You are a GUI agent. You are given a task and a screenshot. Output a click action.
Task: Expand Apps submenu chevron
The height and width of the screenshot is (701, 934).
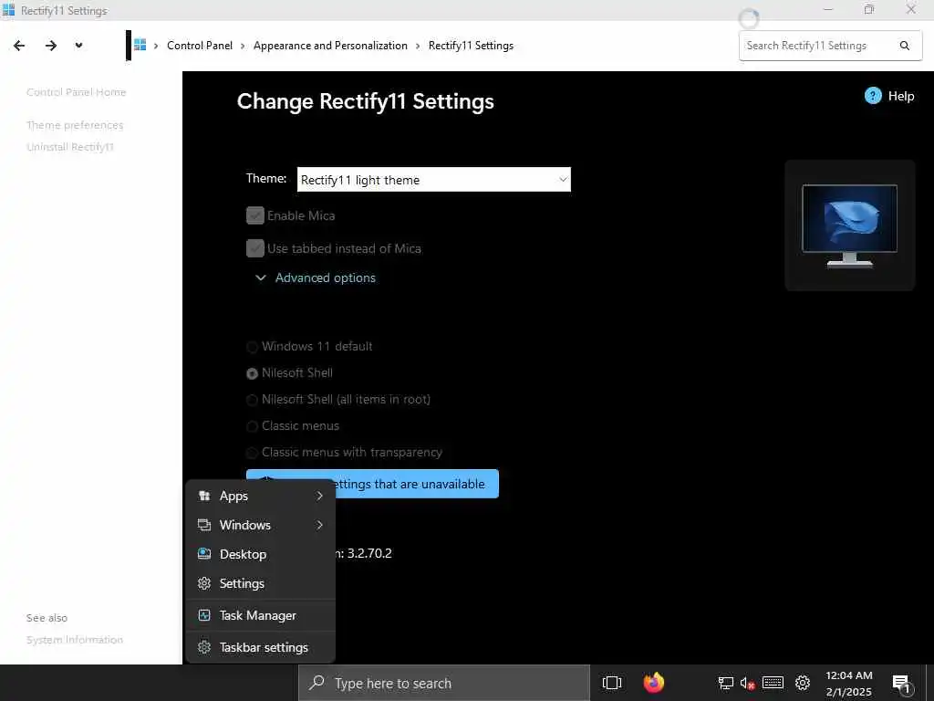point(320,496)
